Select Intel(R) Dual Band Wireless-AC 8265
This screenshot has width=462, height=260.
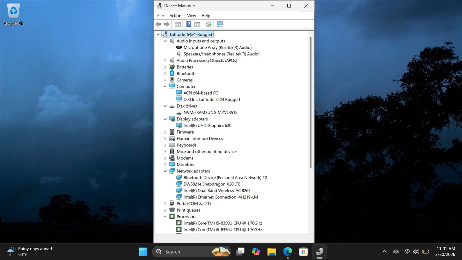click(x=217, y=191)
